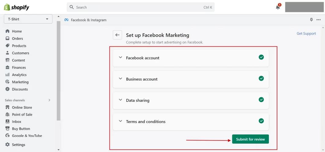Open Marketing in the sidebar
325x152 pixels.
pos(20,82)
